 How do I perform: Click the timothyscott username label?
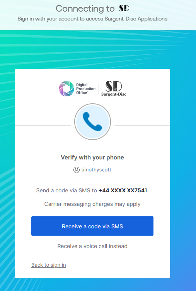pyautogui.click(x=96, y=170)
